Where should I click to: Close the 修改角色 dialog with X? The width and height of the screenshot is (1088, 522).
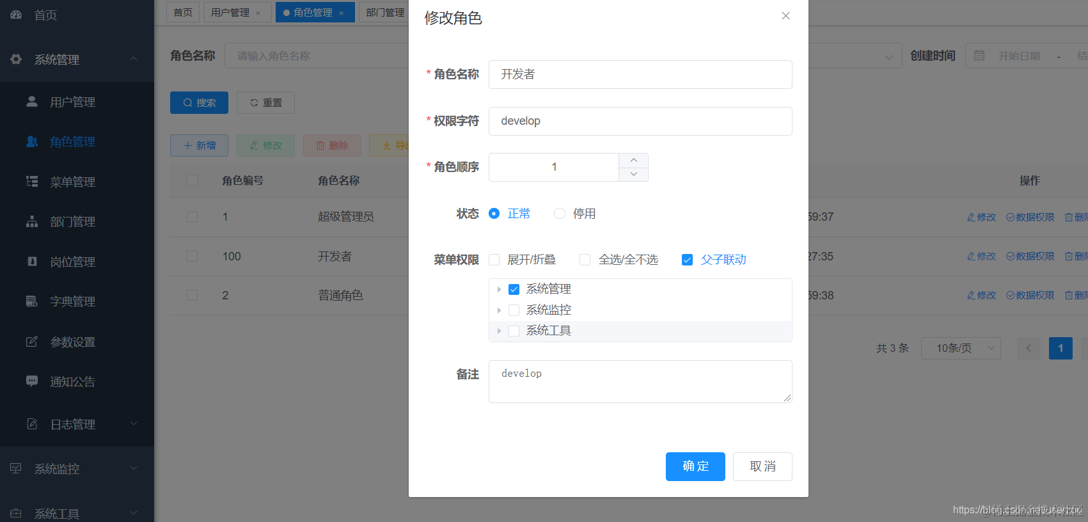[785, 16]
